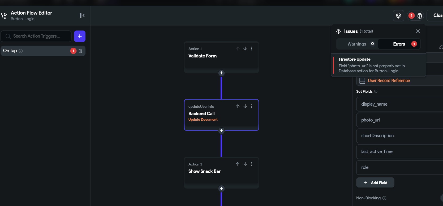Select User Record Reference
The height and width of the screenshot is (206, 443).
(x=389, y=81)
